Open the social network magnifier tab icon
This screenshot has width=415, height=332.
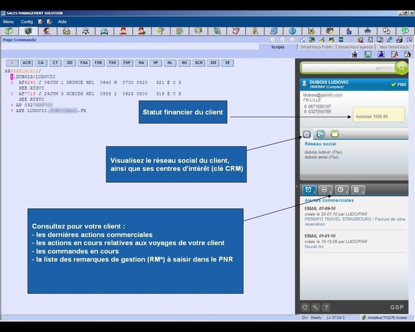pos(307,134)
